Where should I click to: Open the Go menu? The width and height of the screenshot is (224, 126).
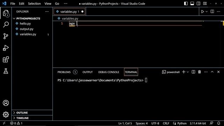click(57, 3)
